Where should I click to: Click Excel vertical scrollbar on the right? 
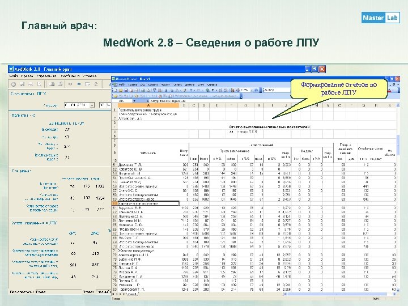(398, 198)
